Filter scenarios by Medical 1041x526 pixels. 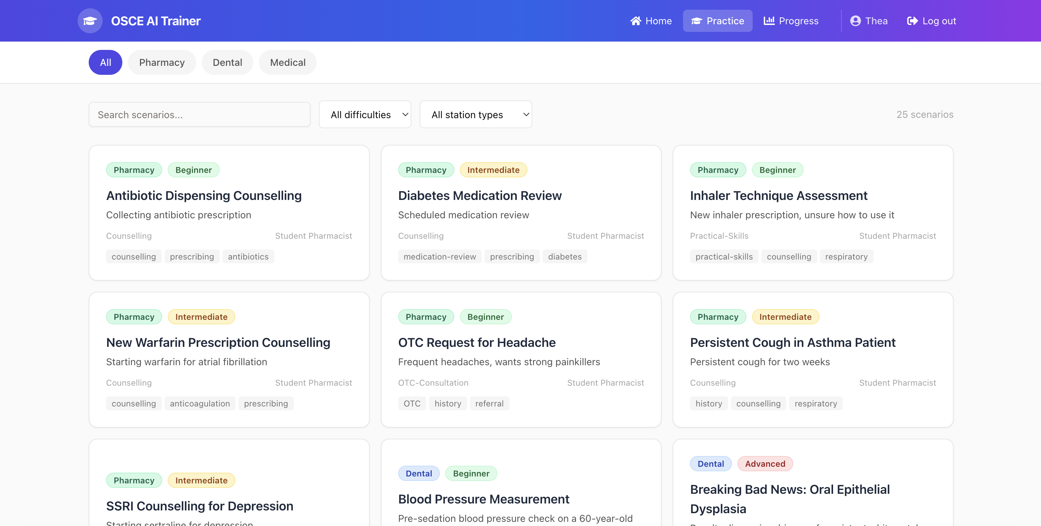[287, 62]
